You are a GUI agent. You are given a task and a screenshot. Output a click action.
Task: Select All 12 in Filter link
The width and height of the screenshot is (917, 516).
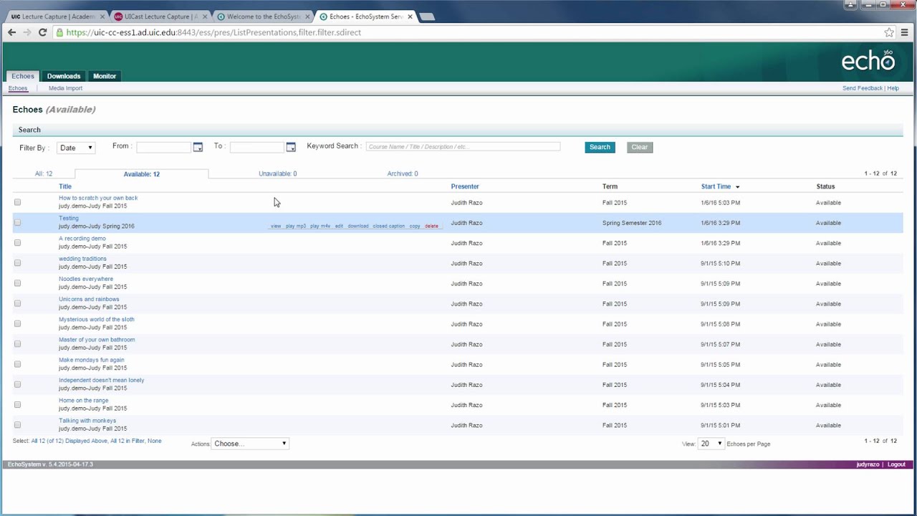click(128, 441)
